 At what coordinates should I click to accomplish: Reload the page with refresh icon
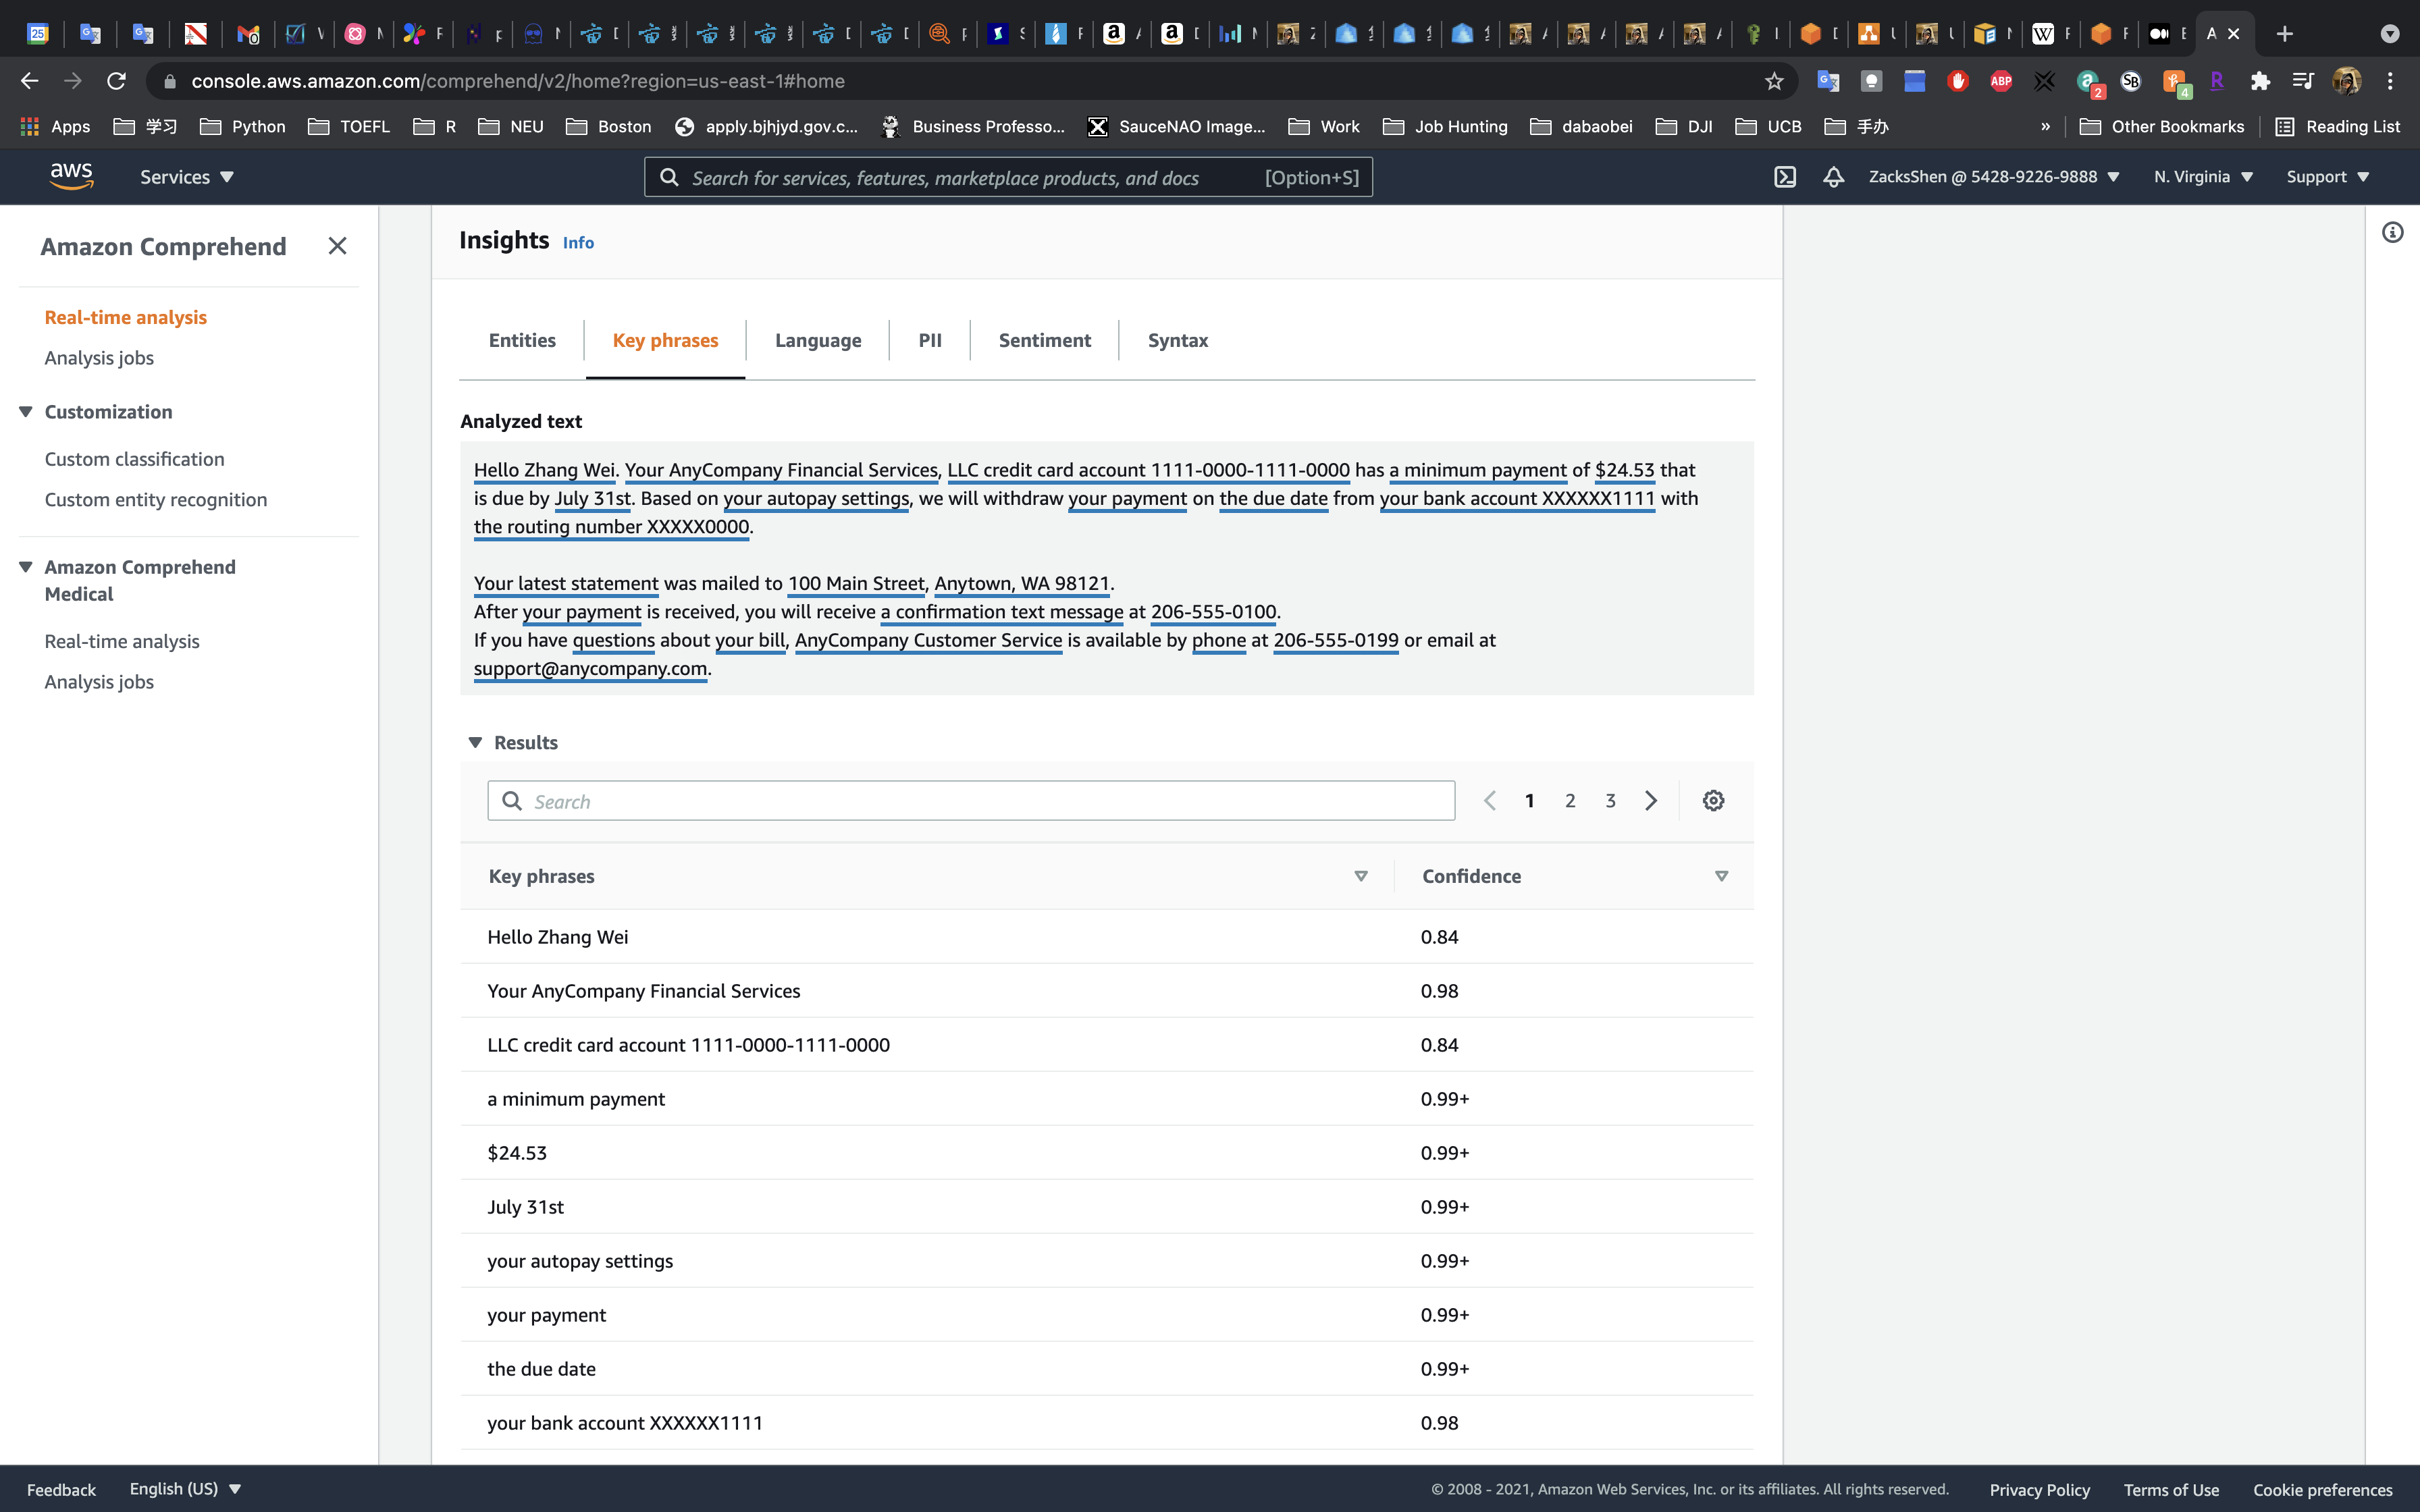coord(117,81)
